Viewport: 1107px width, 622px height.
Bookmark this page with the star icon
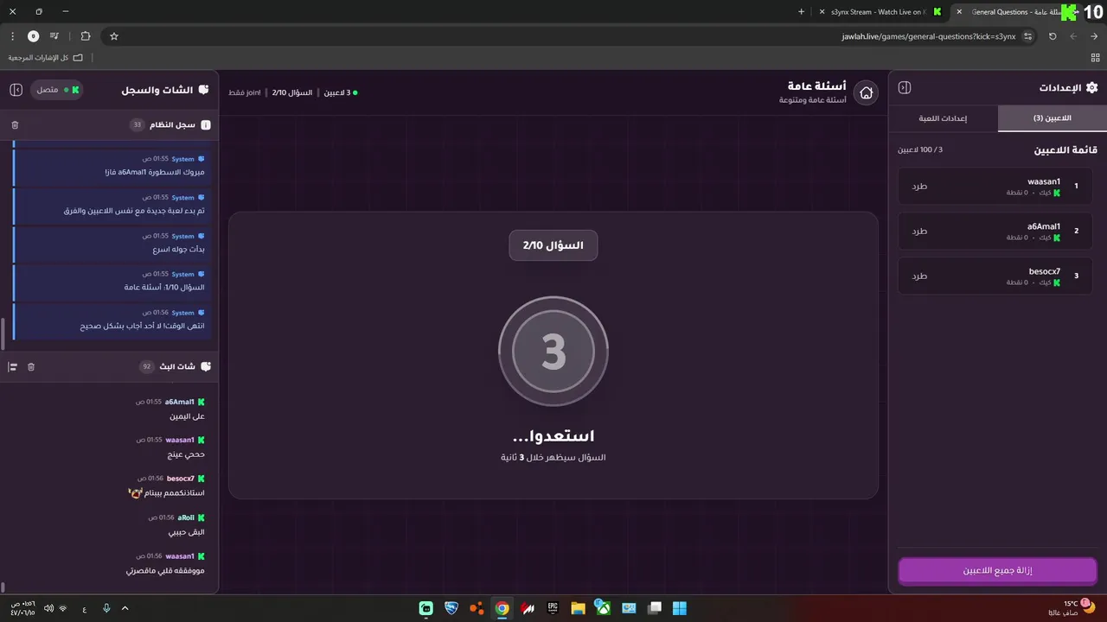pos(113,36)
